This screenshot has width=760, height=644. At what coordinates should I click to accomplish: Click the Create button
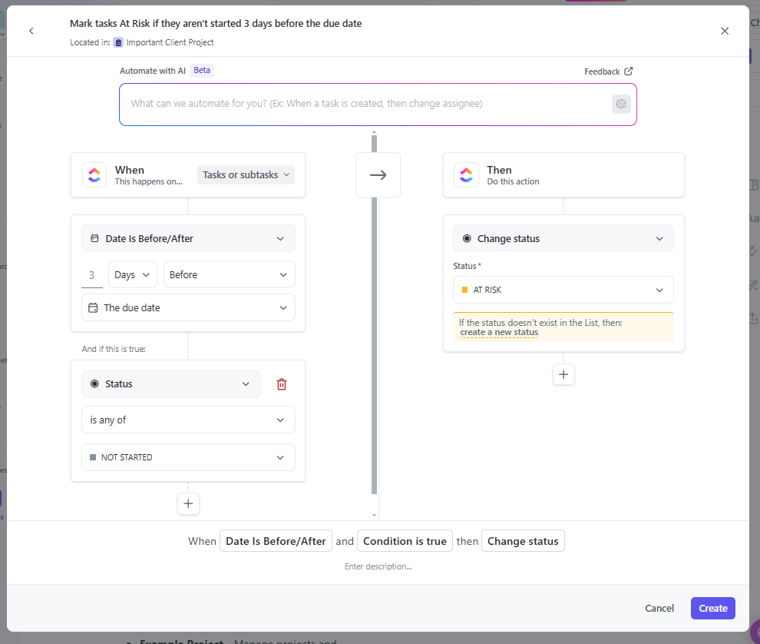tap(712, 609)
